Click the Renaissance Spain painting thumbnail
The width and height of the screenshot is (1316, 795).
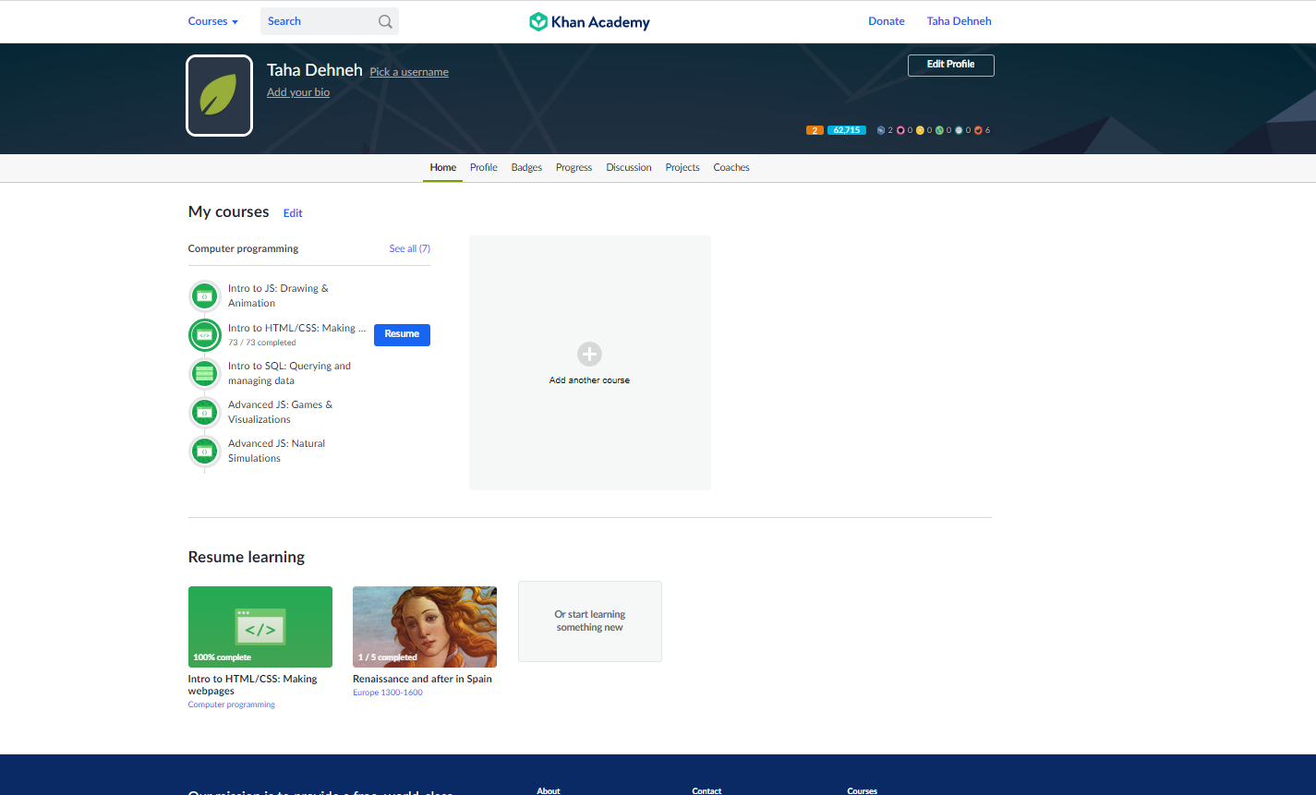(425, 627)
